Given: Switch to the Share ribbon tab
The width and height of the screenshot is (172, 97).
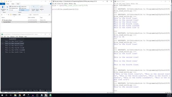Looking at the screenshot, I should pos(13,4).
